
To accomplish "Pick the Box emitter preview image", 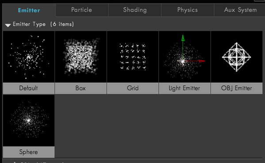I will (81, 57).
